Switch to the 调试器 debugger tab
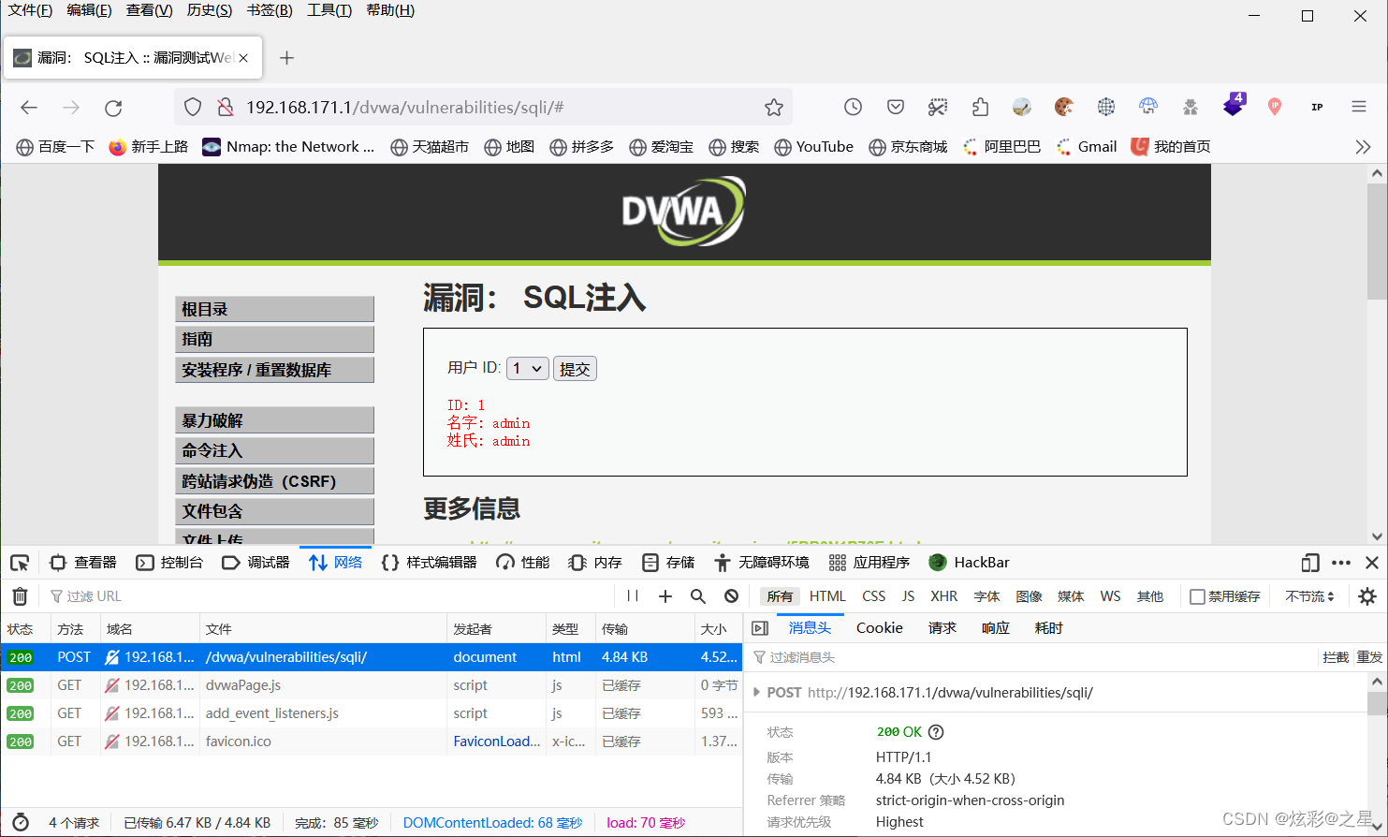Screen dimensions: 1388x837 point(256,563)
